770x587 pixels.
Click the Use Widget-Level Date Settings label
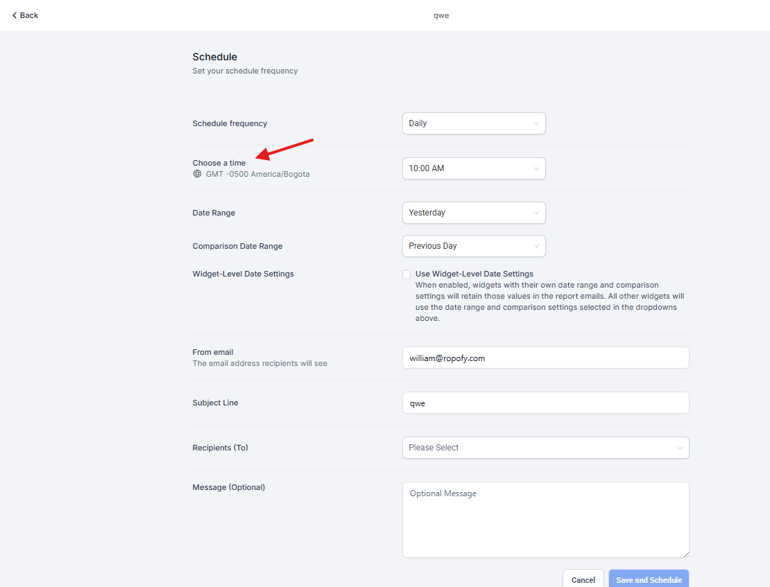[x=474, y=274]
